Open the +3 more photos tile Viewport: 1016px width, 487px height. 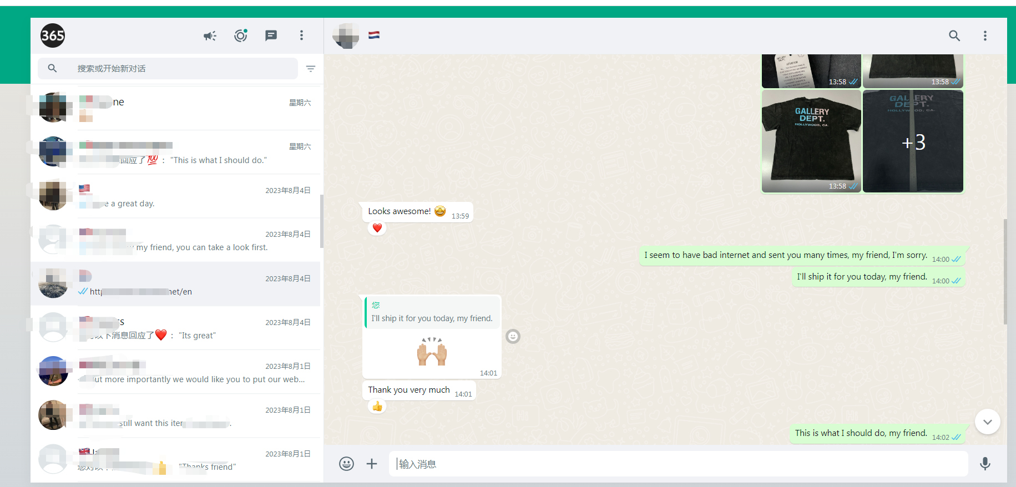pyautogui.click(x=913, y=141)
